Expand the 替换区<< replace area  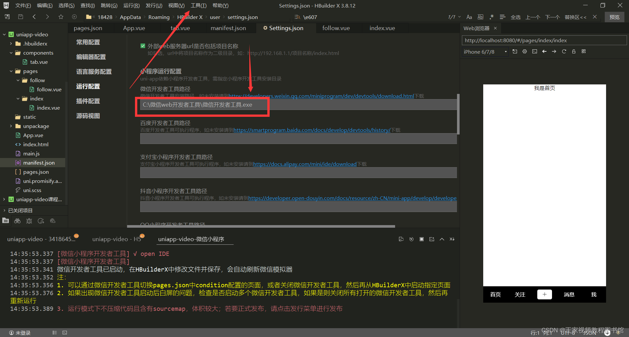click(575, 17)
